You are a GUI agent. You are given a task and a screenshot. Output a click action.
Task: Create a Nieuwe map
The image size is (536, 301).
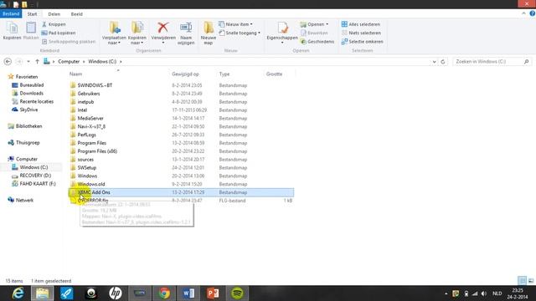tap(209, 33)
